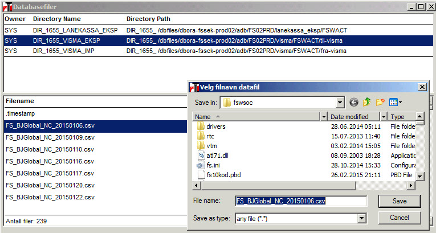Cancel the save dialog
436x233 pixels.
[x=400, y=218]
